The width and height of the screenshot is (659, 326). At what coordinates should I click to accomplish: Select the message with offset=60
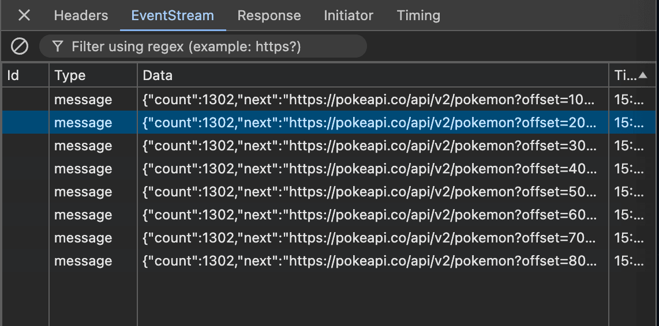pos(329,215)
